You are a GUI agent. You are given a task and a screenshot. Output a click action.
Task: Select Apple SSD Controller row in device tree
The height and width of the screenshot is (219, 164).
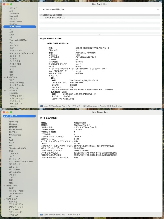[99, 15]
